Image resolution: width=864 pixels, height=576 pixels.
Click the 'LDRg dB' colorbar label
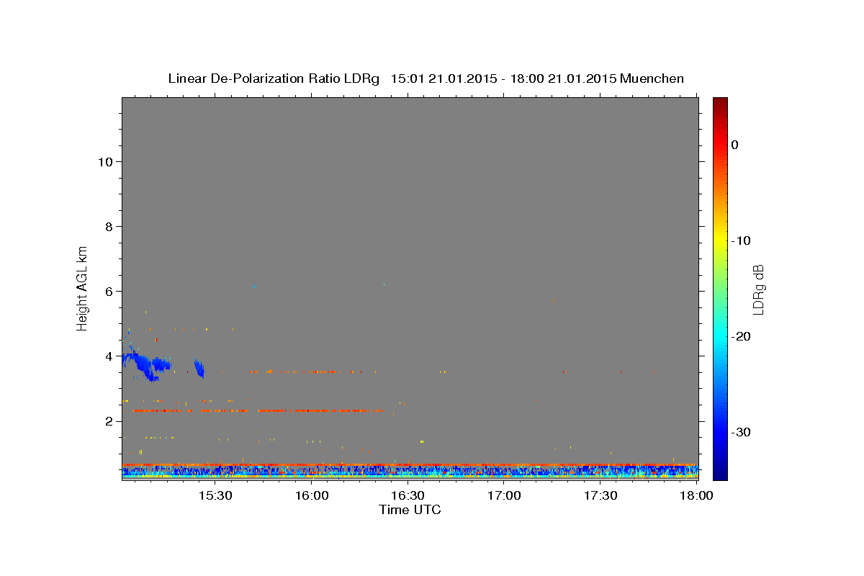point(758,289)
